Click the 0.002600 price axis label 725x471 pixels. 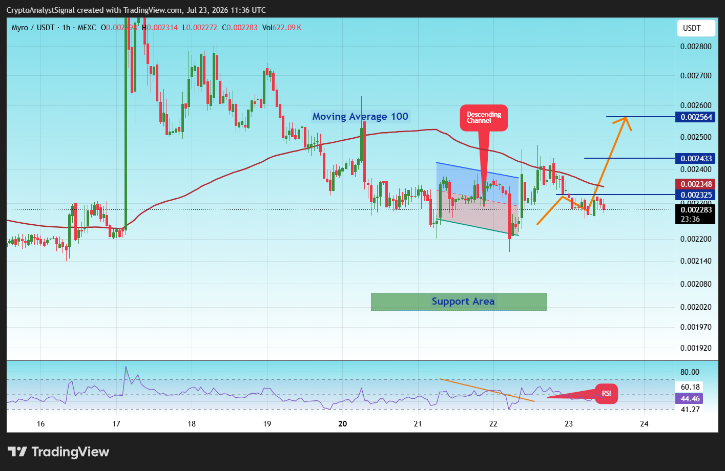(696, 105)
